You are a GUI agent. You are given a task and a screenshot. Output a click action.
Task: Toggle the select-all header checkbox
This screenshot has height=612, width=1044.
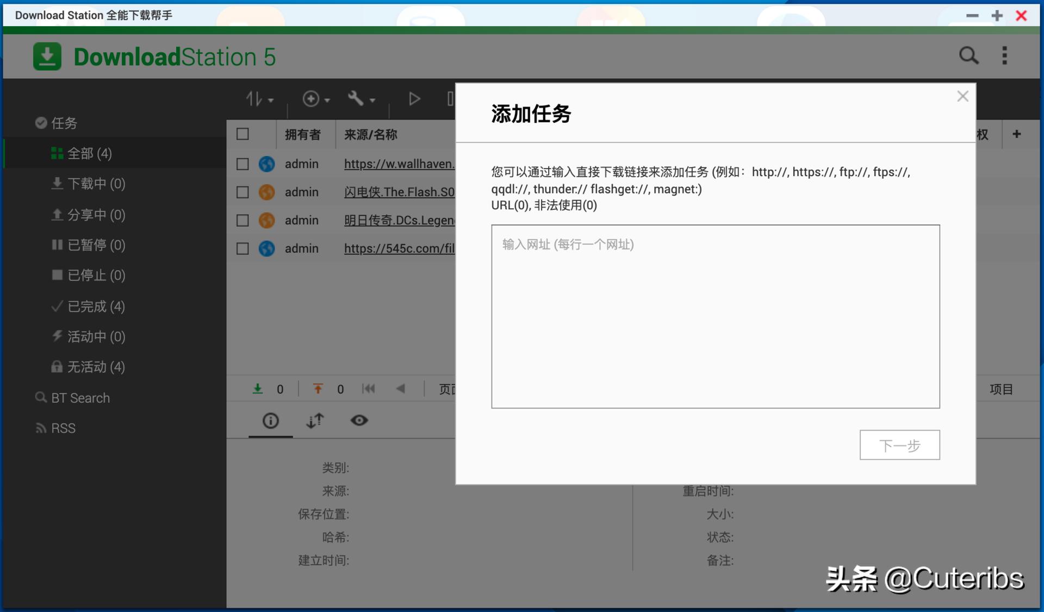(x=243, y=134)
